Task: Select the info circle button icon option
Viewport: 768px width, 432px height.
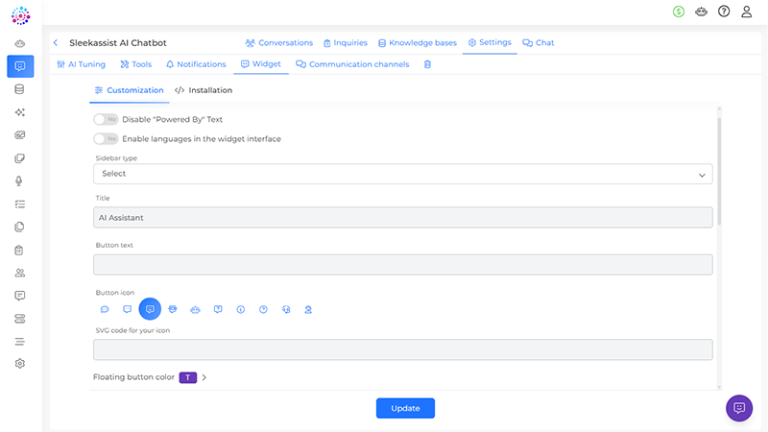Action: coord(240,309)
